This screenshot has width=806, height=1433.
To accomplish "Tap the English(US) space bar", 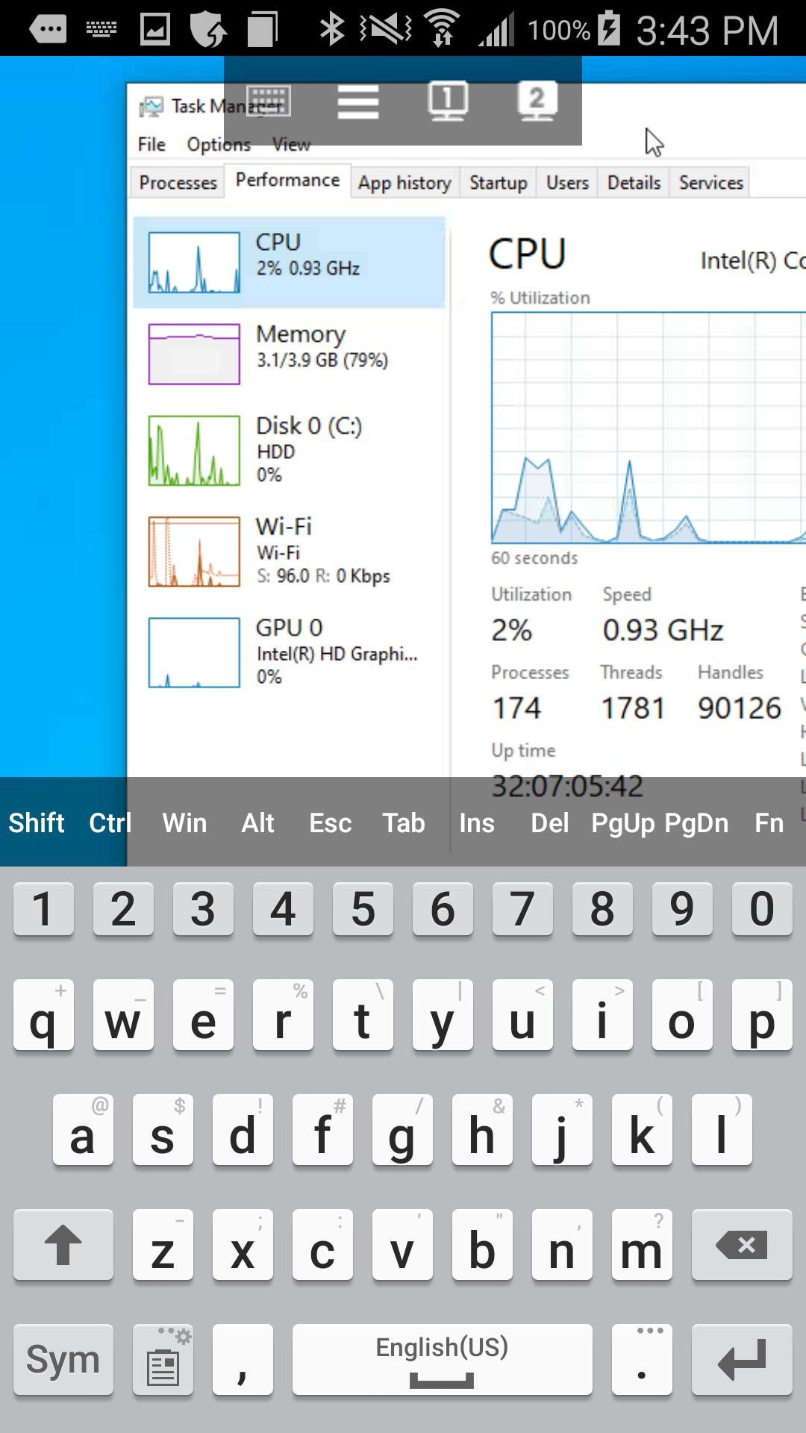I will click(443, 1360).
